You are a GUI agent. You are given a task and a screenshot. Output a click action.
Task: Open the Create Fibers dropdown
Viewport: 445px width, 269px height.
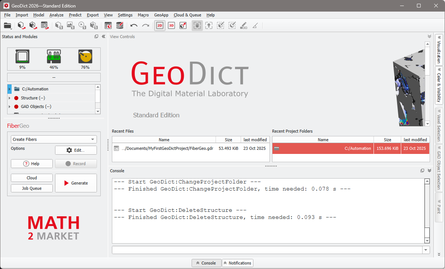54,139
